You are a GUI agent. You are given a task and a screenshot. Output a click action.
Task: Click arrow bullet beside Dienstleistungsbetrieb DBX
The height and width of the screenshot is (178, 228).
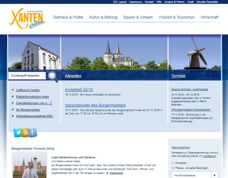13,116
